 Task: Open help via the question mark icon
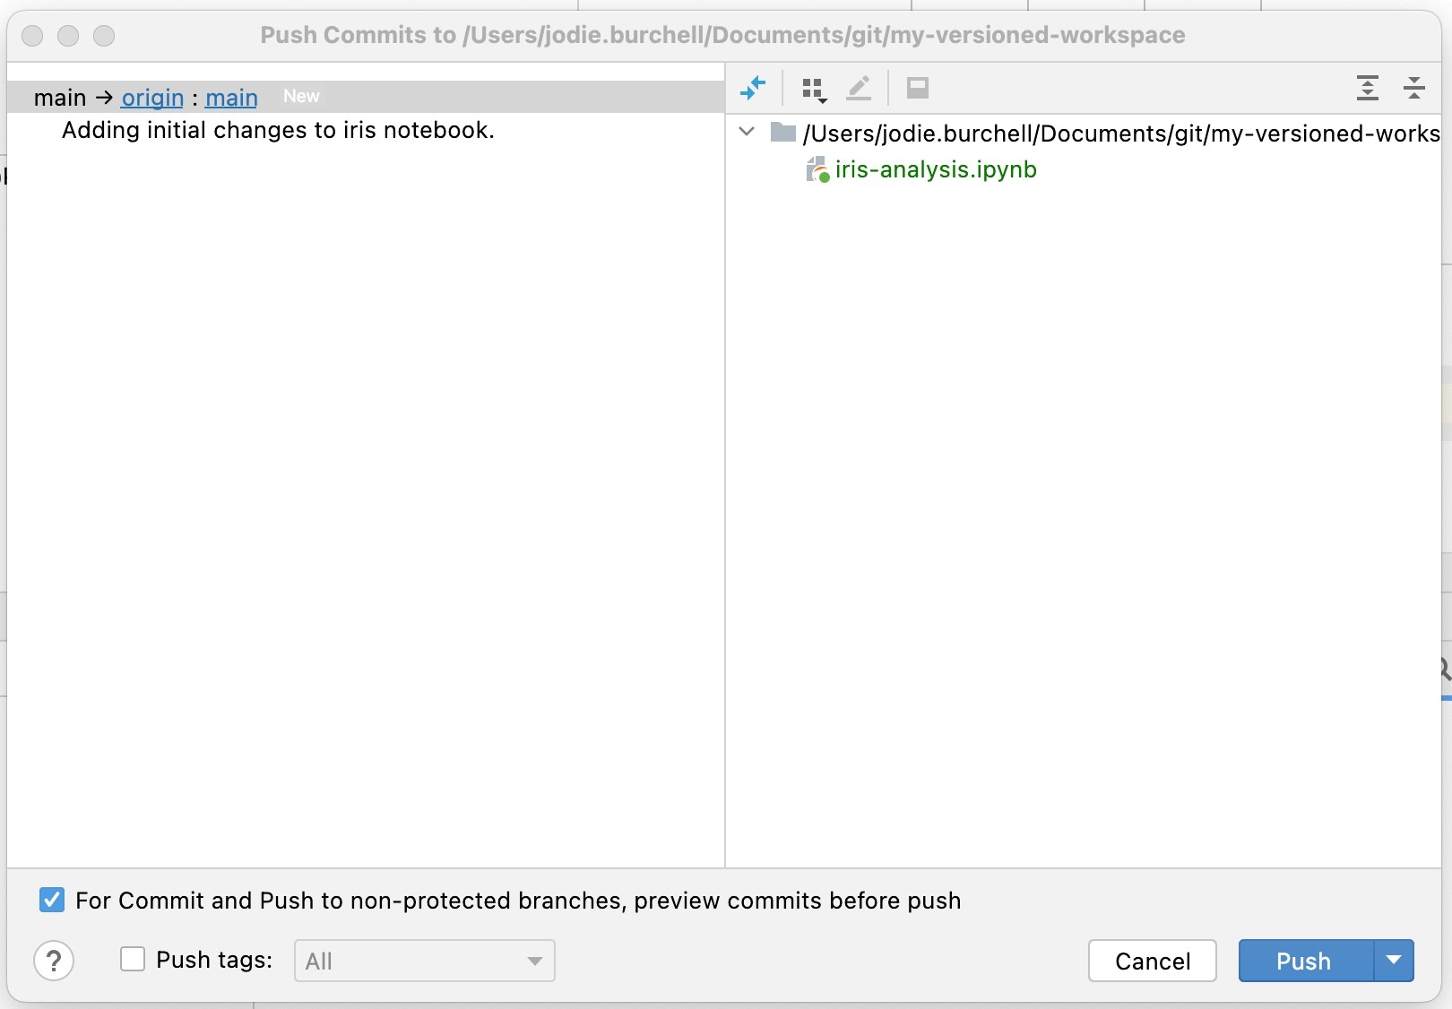(54, 961)
